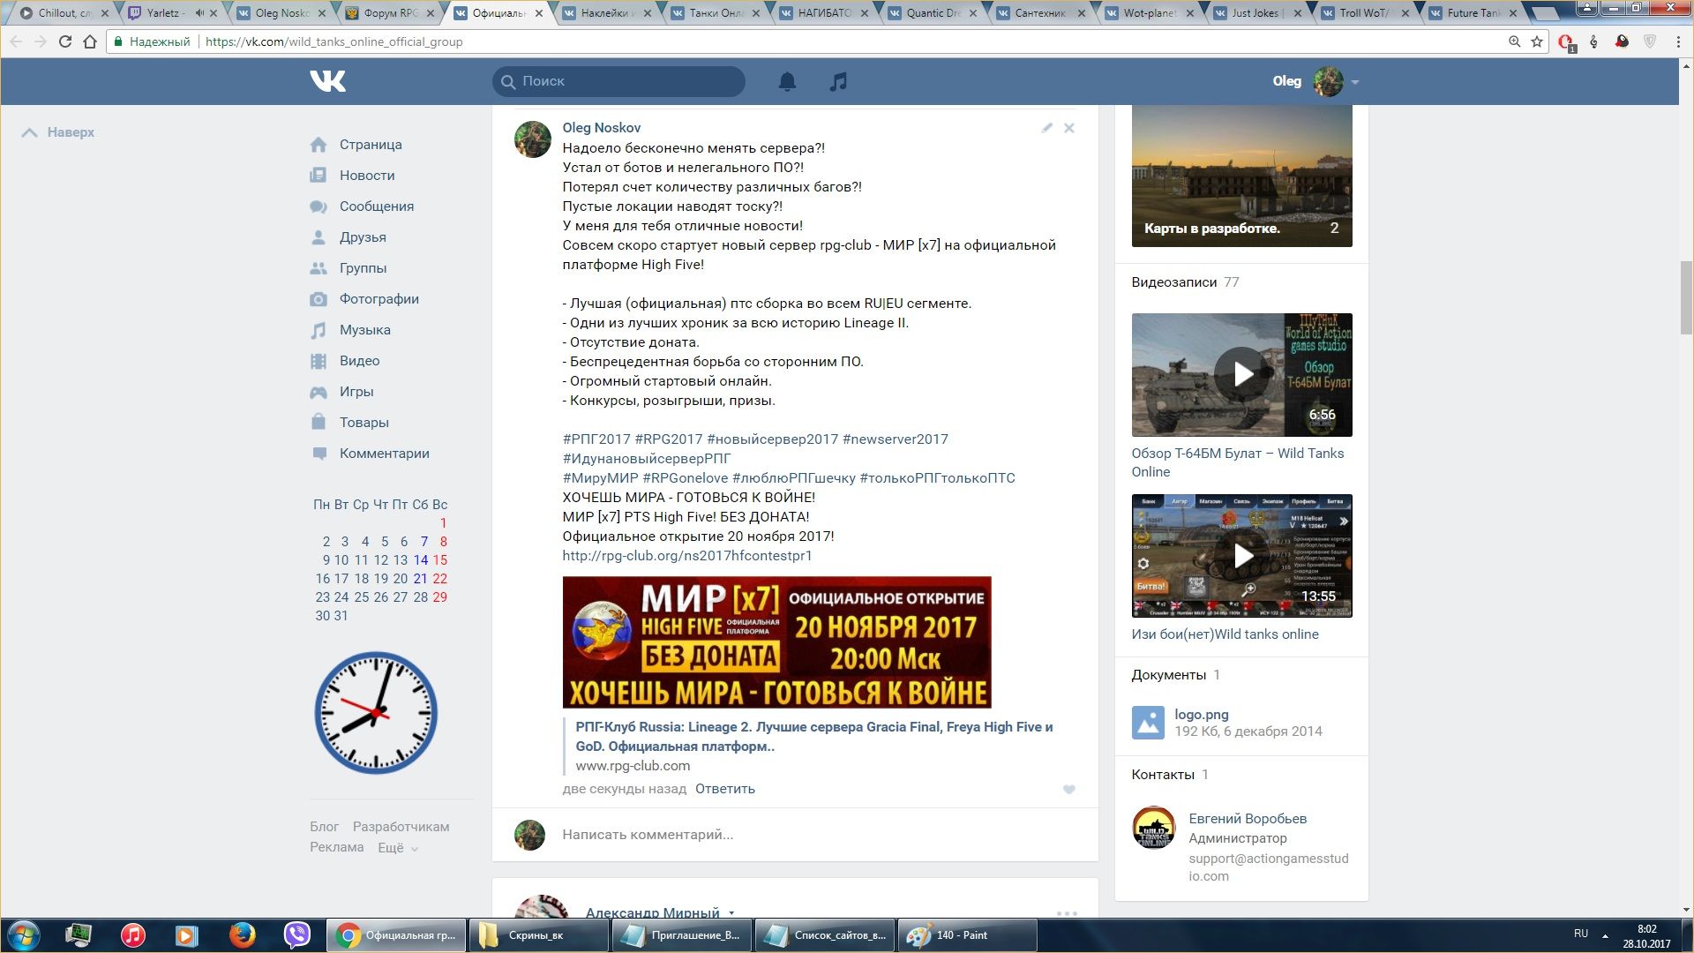This screenshot has width=1694, height=953.
Task: Mute the audio on the Yarletz tab
Action: click(199, 13)
